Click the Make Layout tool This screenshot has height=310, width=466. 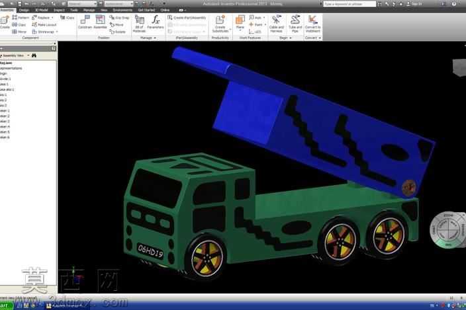coord(44,25)
